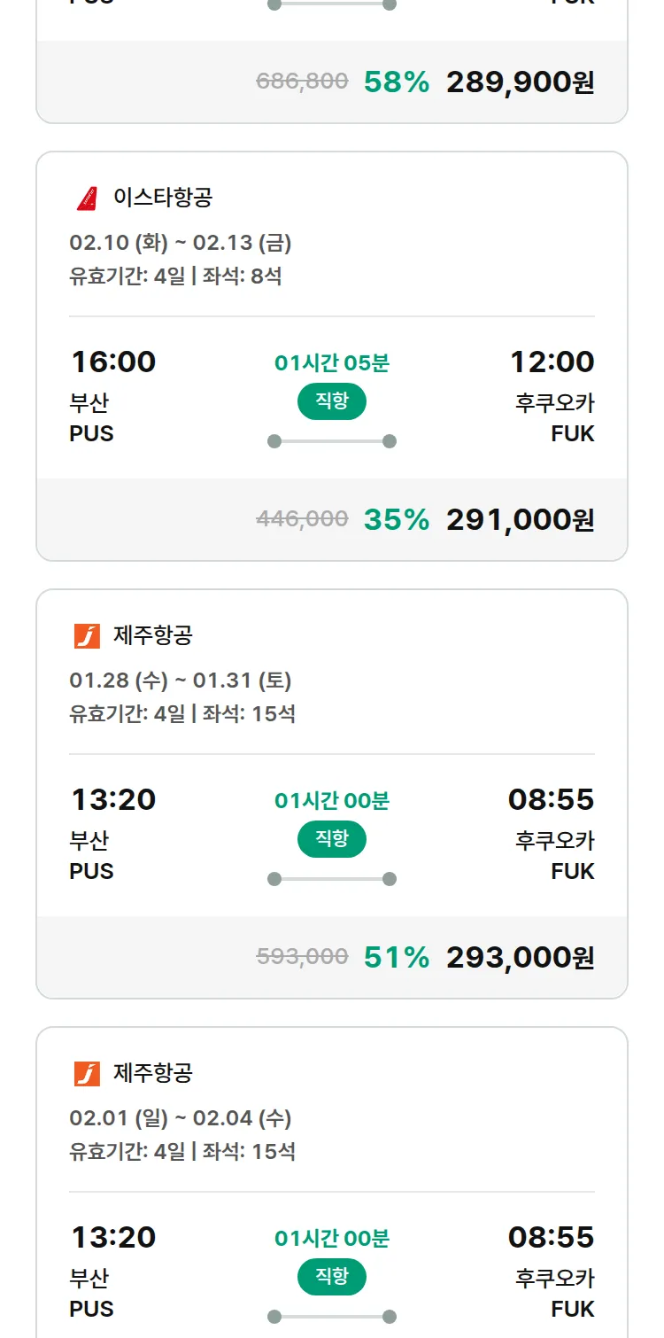Click the 16:00 departure time from 부산
Viewport: 664px width, 1338px height.
tap(113, 362)
